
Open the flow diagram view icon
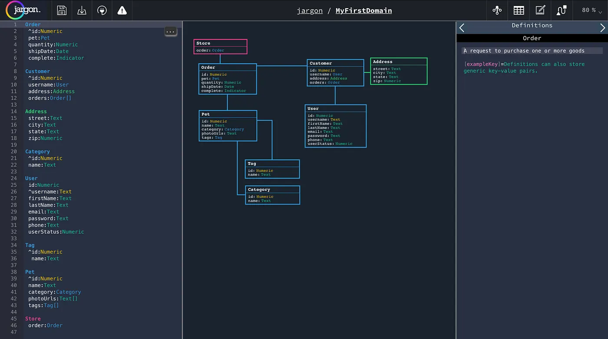tap(561, 10)
